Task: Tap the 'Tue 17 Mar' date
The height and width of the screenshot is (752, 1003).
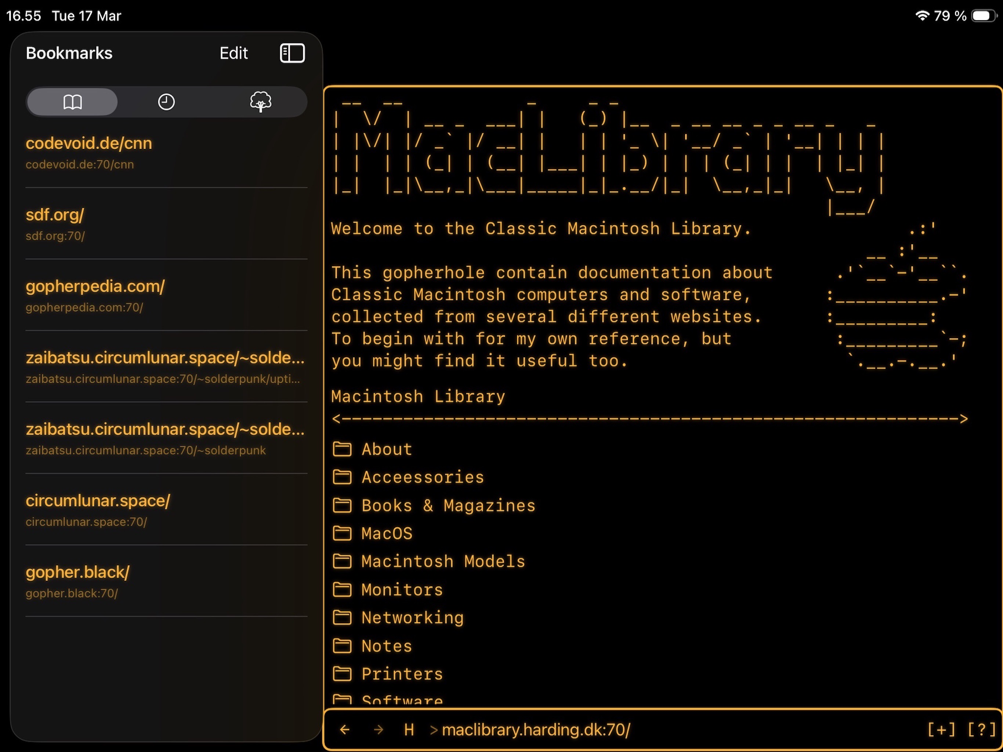Action: pos(86,16)
